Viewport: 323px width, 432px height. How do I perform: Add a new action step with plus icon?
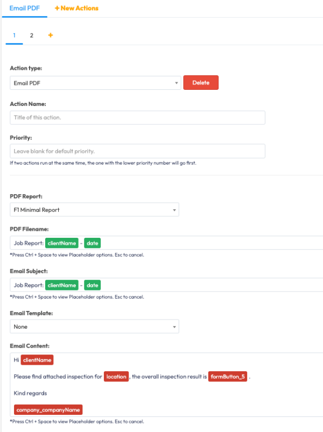[x=51, y=36]
